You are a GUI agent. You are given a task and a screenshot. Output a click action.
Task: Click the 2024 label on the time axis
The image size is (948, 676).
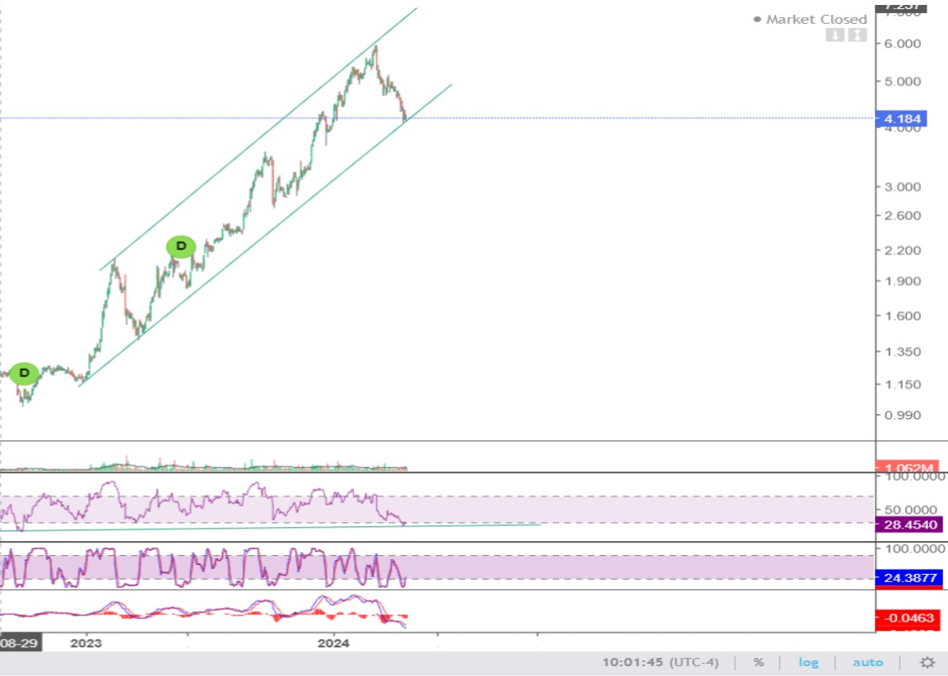[333, 643]
